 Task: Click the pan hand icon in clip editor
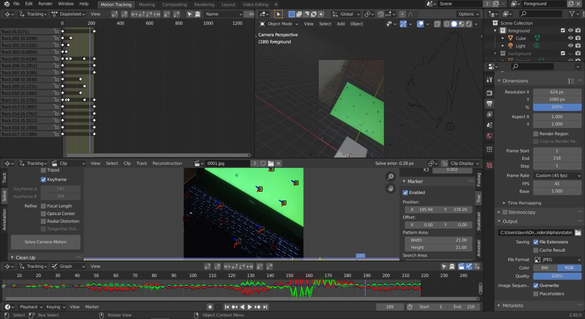[390, 188]
